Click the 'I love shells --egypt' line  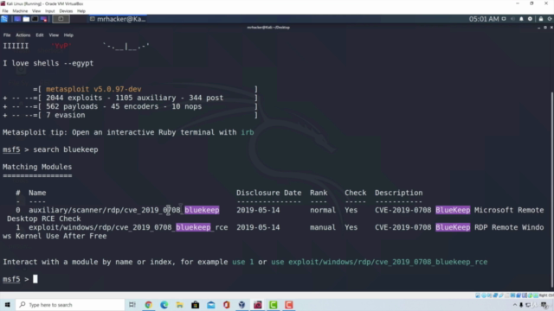[48, 63]
